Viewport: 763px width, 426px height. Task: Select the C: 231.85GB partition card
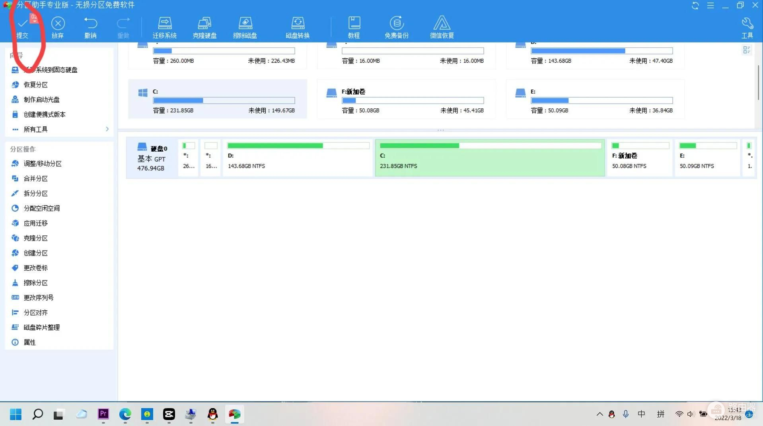[217, 99]
